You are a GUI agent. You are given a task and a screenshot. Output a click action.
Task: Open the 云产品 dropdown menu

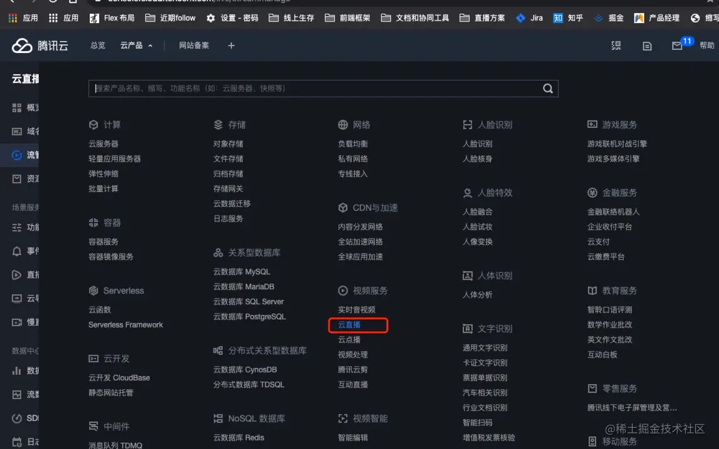[x=132, y=45]
